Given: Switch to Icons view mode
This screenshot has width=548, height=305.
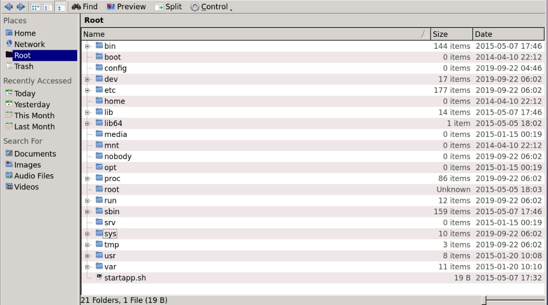Looking at the screenshot, I should (35, 7).
